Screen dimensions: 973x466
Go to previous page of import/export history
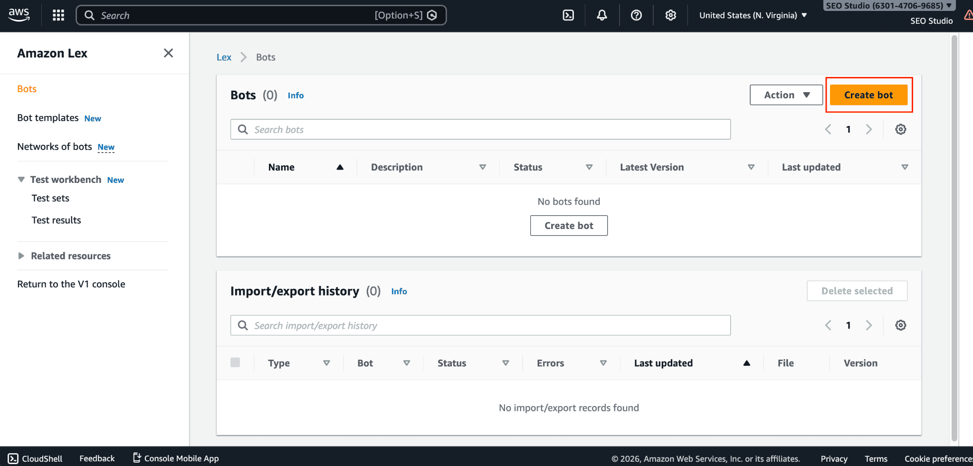click(x=828, y=325)
